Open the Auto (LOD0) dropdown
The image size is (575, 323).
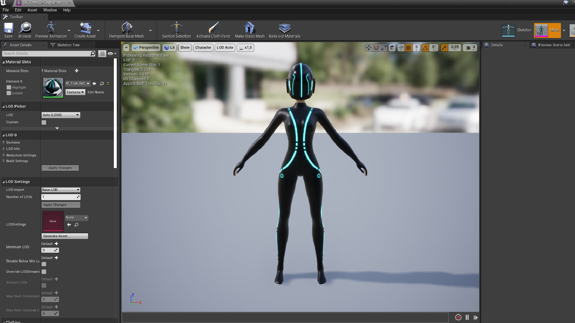point(61,115)
